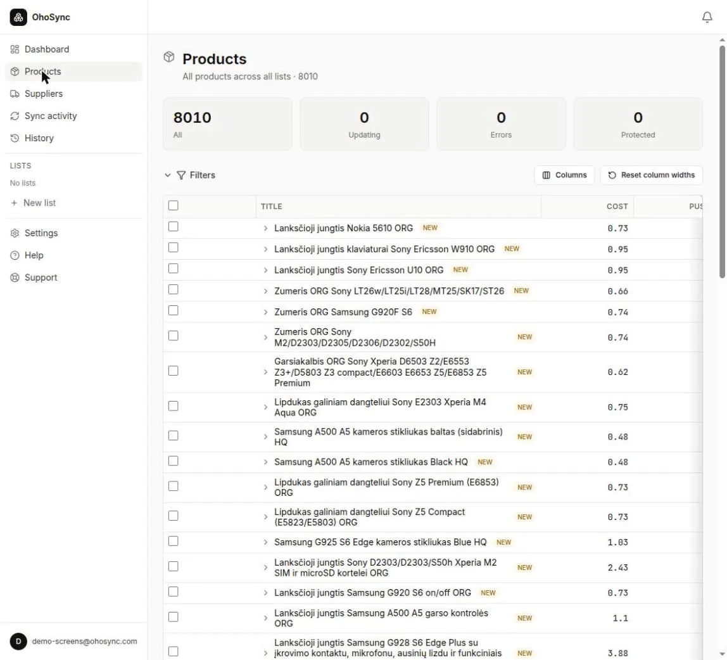Check the Samsung G925 S6 Edge kameros stikliukas row
Screen dimensions: 727x660
click(x=174, y=541)
